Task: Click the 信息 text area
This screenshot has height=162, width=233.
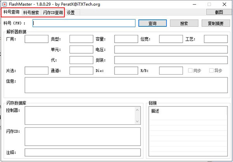Action: click(x=126, y=85)
